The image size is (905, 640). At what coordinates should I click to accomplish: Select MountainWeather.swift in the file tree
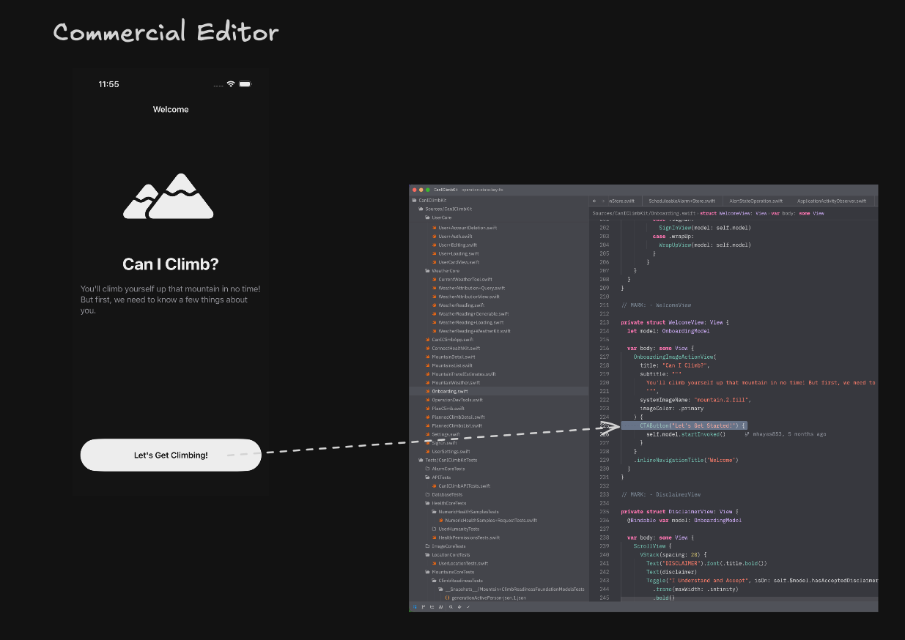[x=456, y=382]
